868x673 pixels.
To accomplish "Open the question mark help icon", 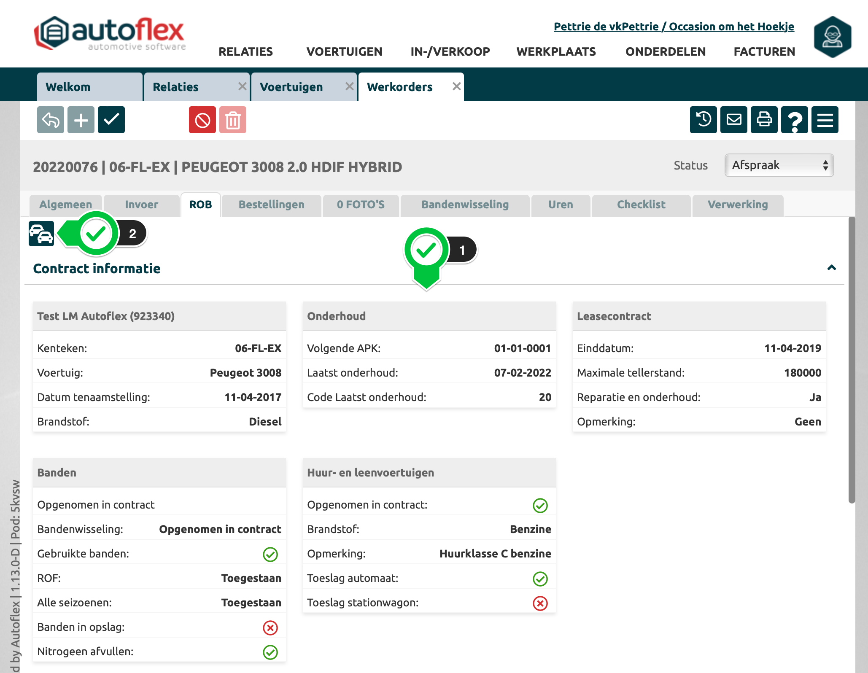I will pyautogui.click(x=794, y=120).
